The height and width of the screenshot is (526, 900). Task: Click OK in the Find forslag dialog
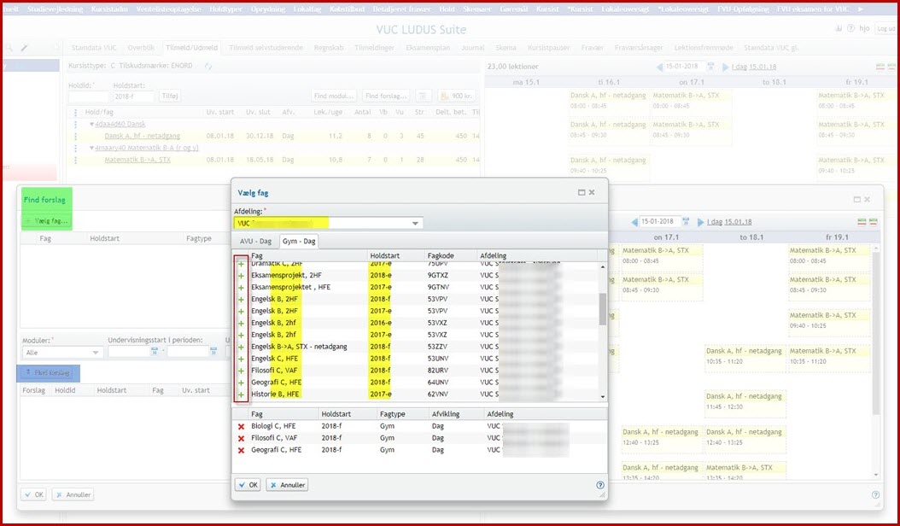pos(34,494)
